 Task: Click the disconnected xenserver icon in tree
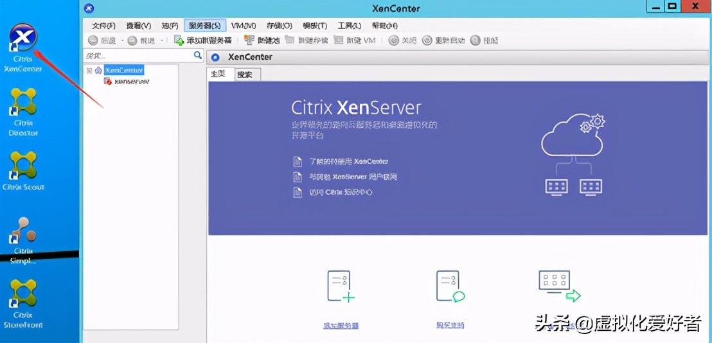(108, 81)
